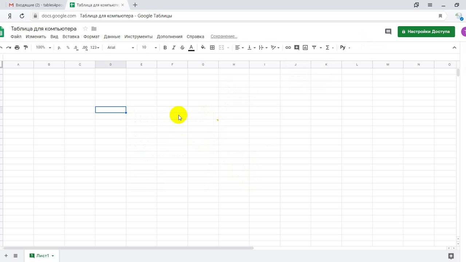Open the Лист1 tab options arrow
This screenshot has width=466, height=262.
tap(53, 256)
